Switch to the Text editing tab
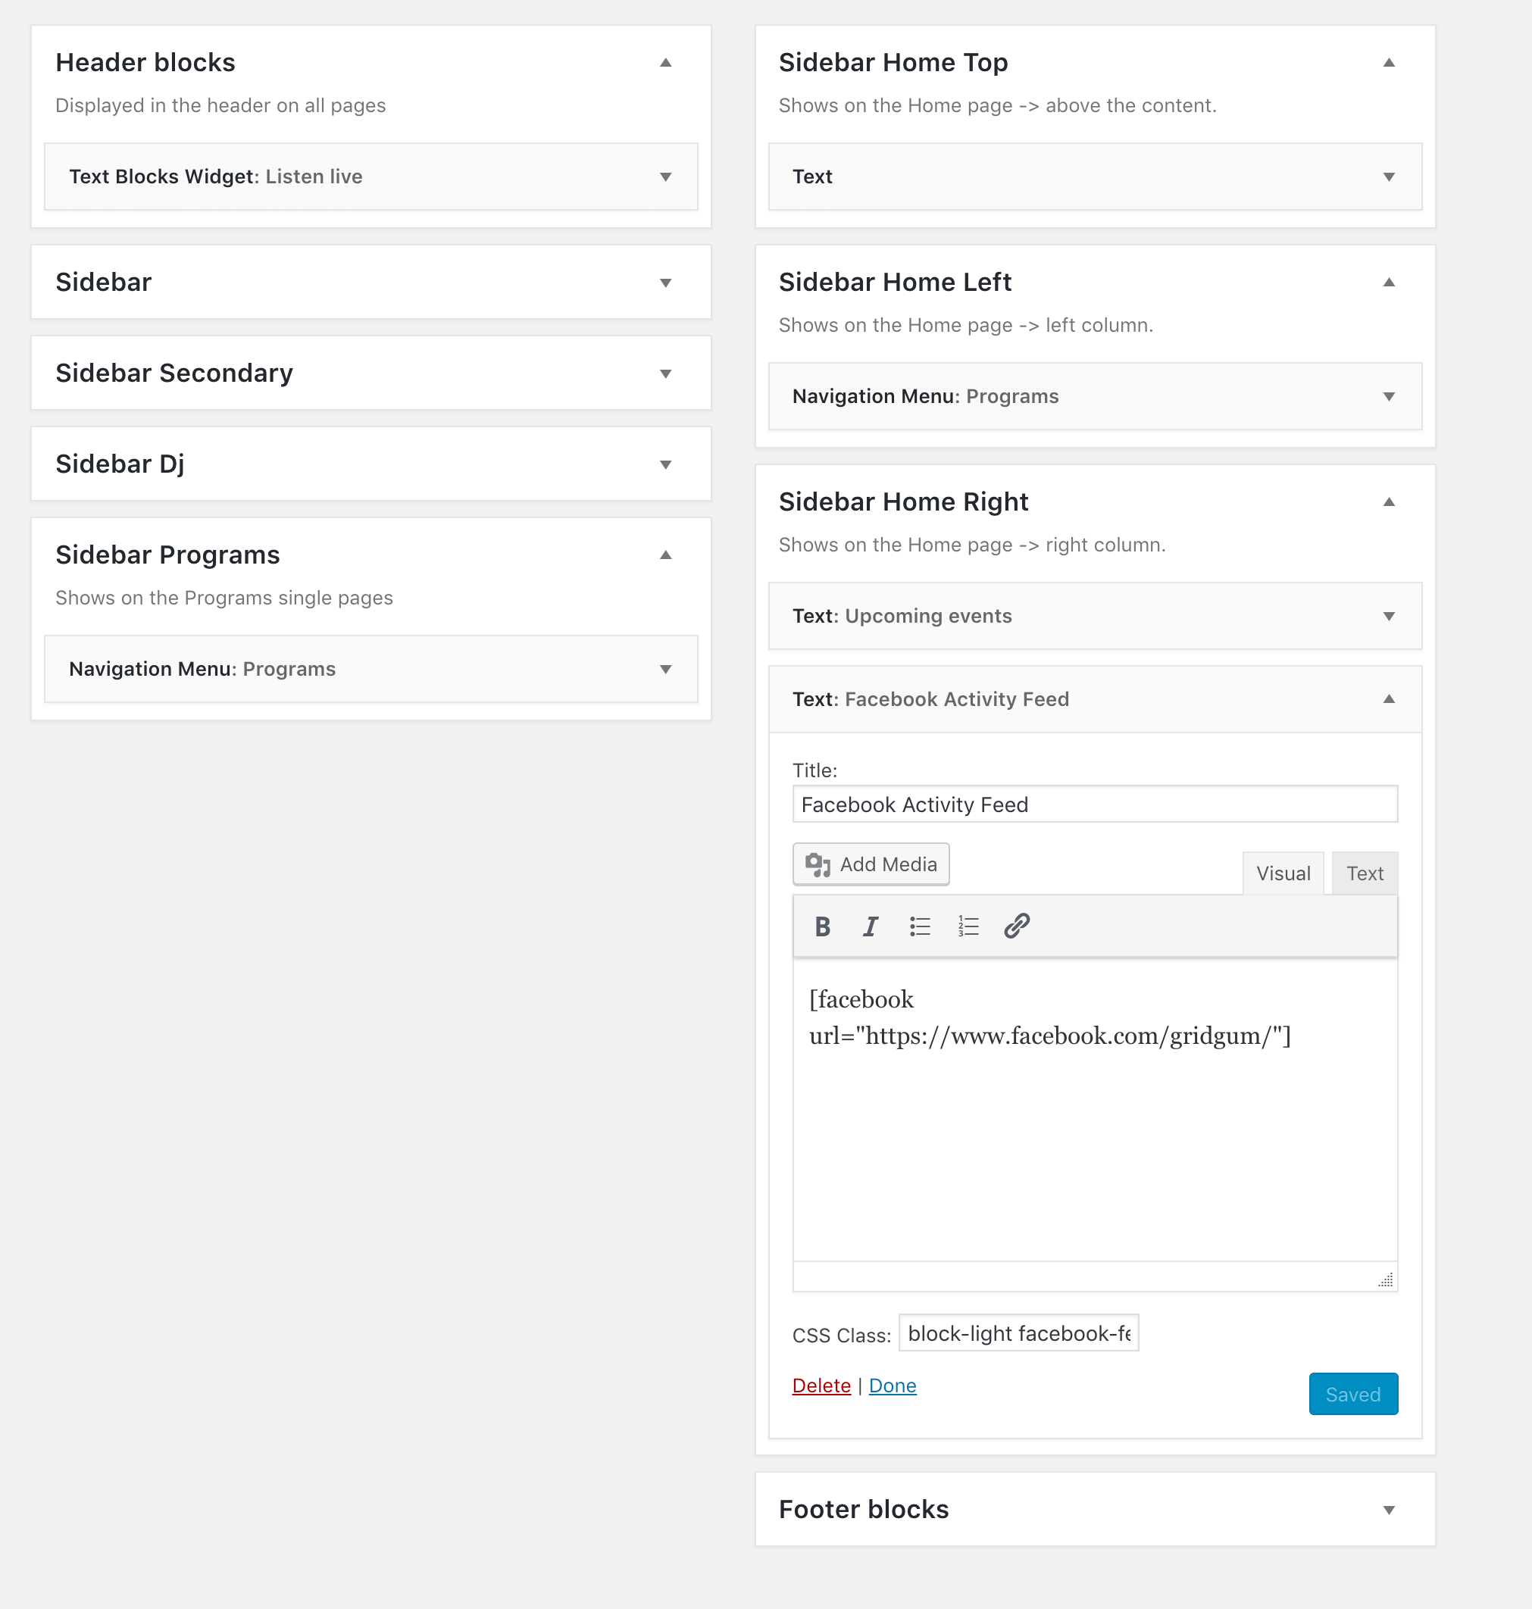The height and width of the screenshot is (1609, 1532). tap(1364, 873)
